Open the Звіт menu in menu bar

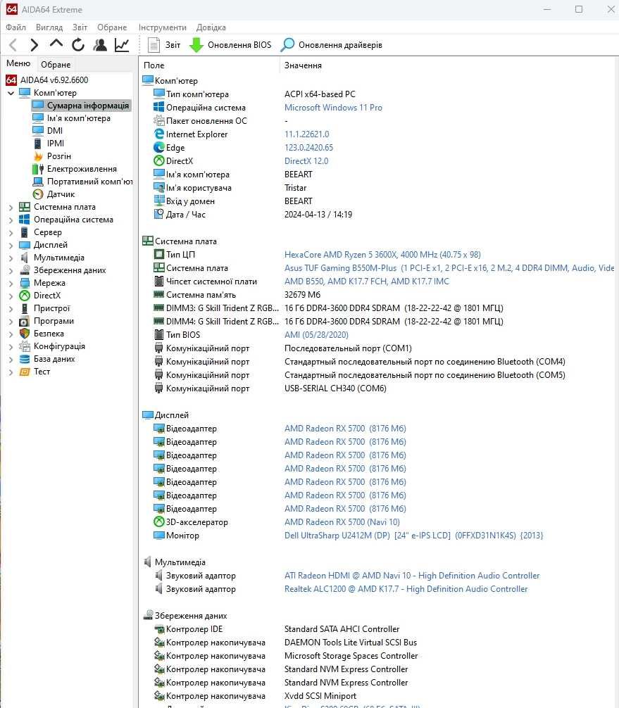pos(80,27)
